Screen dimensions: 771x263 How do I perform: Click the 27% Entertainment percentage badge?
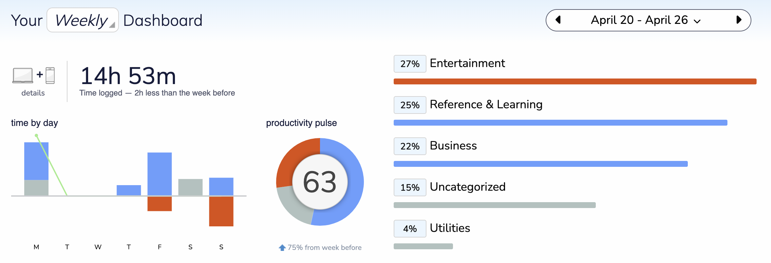(410, 64)
